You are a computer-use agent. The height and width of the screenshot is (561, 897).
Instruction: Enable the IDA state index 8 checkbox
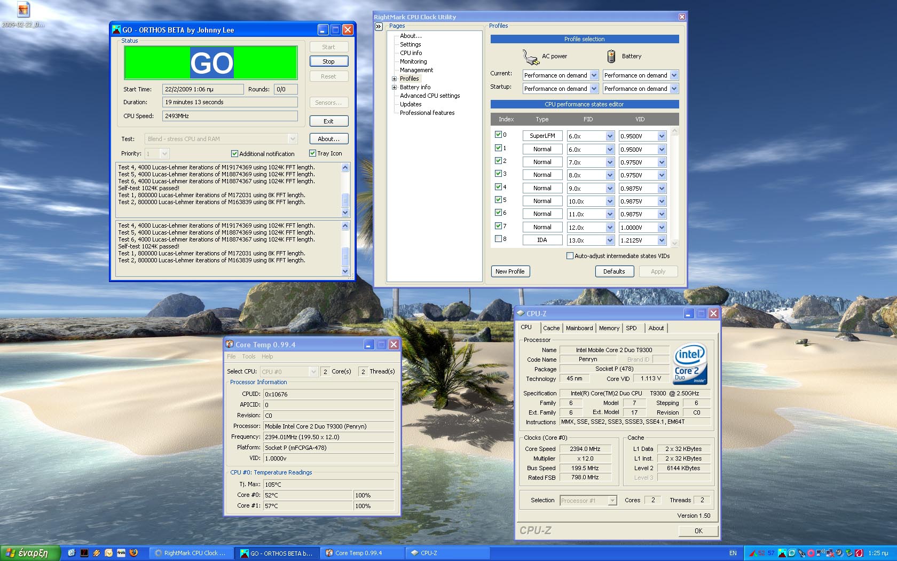(x=498, y=239)
